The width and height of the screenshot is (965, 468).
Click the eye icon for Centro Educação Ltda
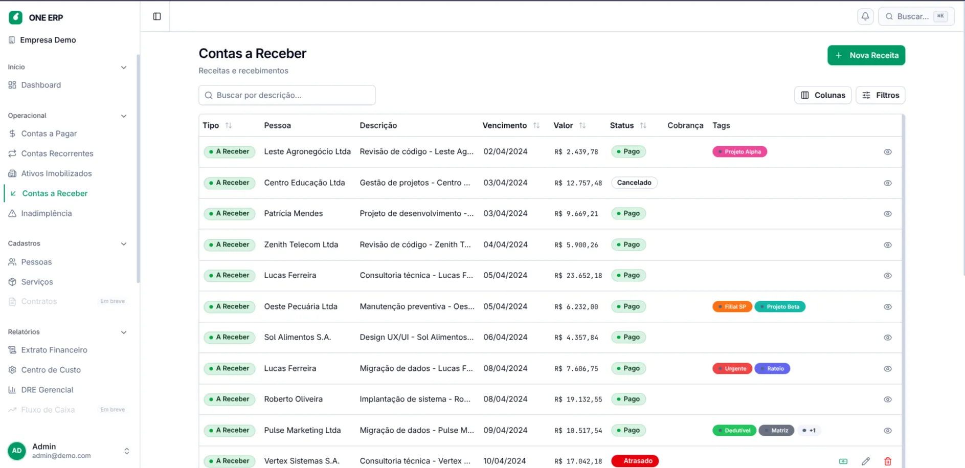(x=887, y=183)
